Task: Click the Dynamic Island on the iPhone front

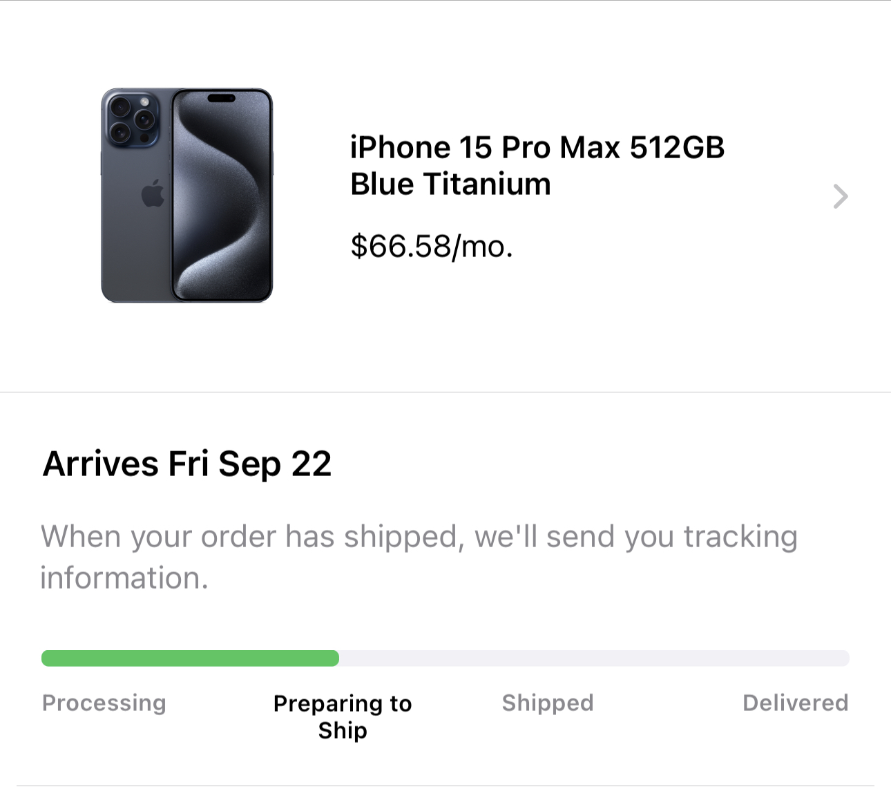Action: (222, 99)
